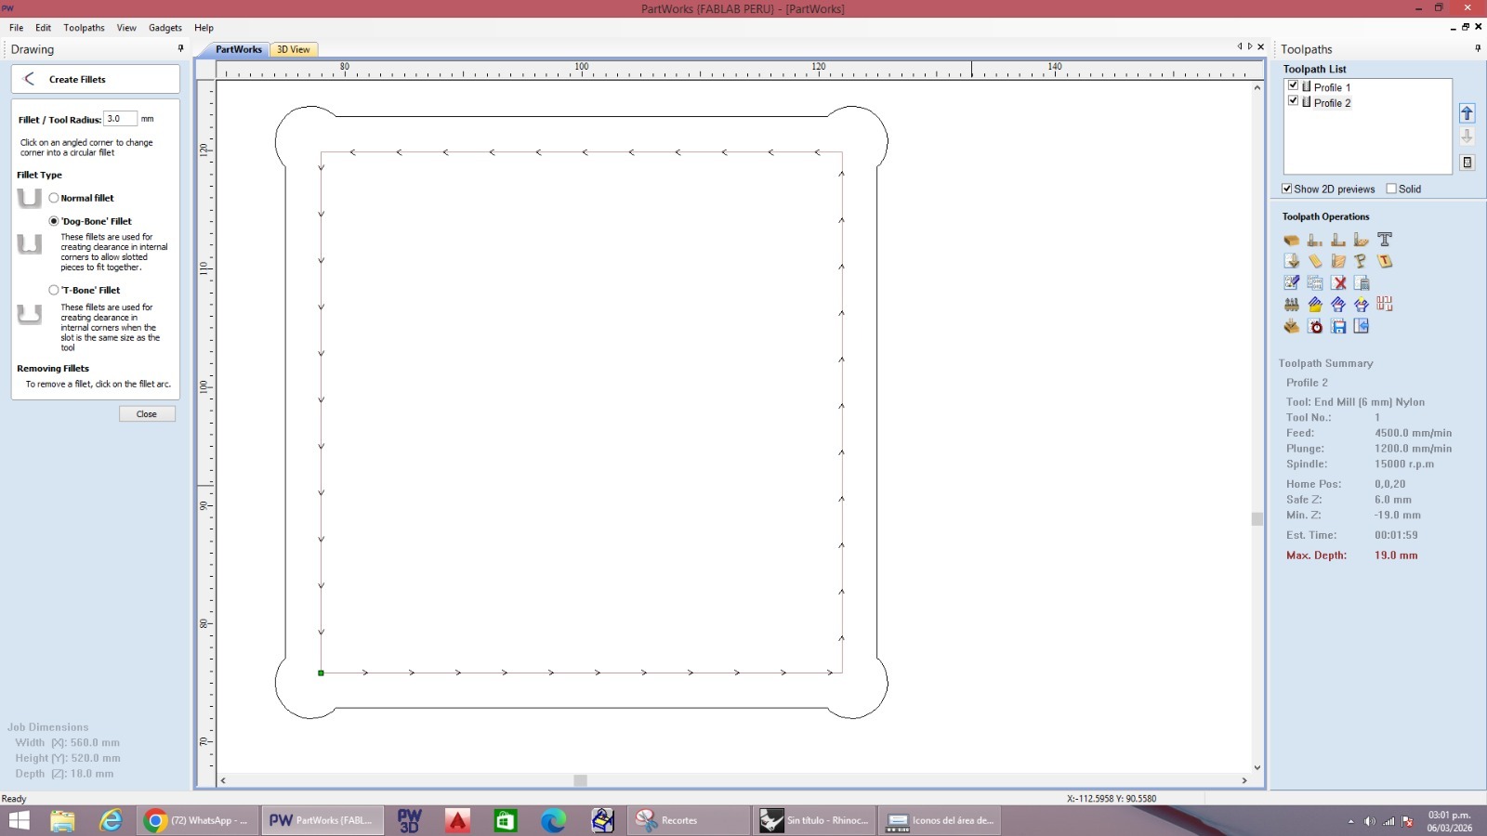Toggle Show 2D previews checkbox
This screenshot has height=836, width=1487.
1287,189
